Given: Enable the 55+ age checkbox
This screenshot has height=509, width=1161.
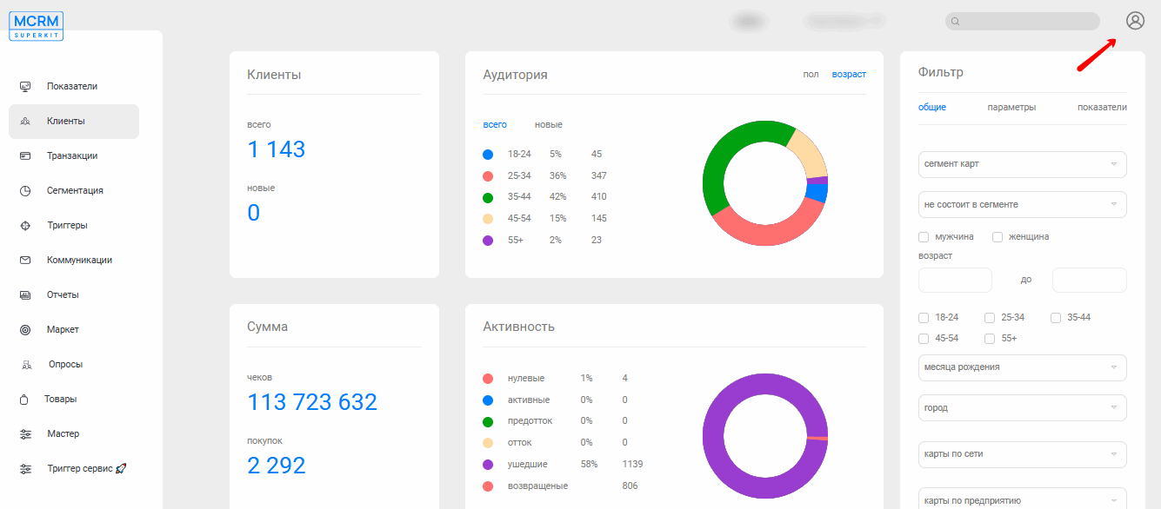Looking at the screenshot, I should 990,339.
